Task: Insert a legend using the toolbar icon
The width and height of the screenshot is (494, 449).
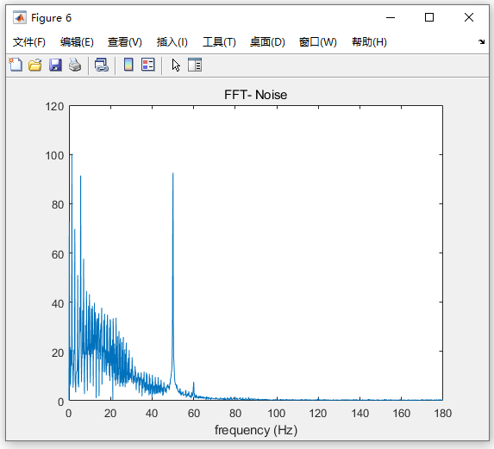Action: coord(147,65)
